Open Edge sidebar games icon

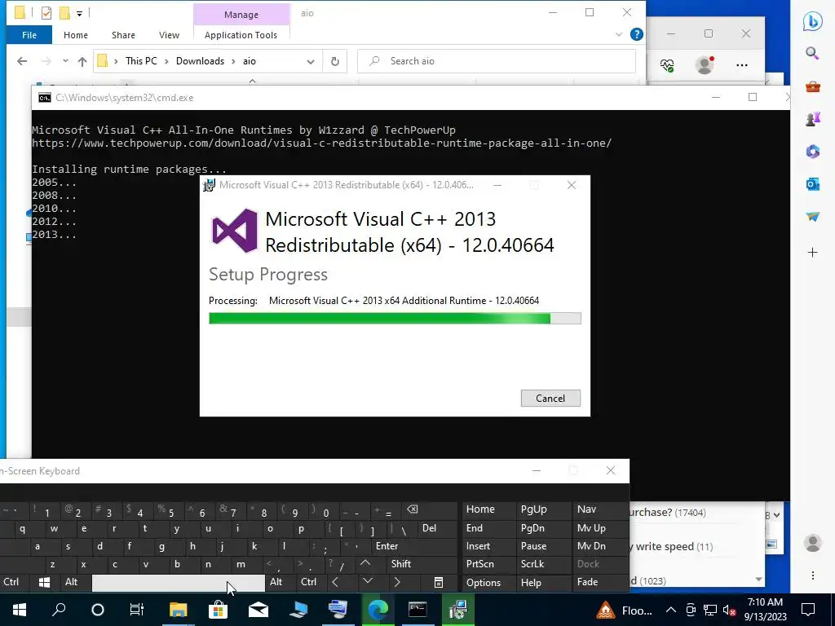tap(813, 119)
